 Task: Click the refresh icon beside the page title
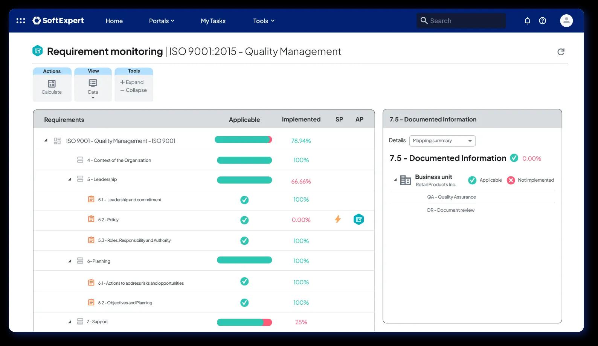point(561,52)
